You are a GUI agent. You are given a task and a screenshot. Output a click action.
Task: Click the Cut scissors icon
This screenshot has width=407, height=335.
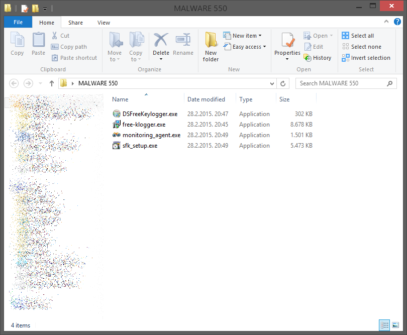[54, 36]
